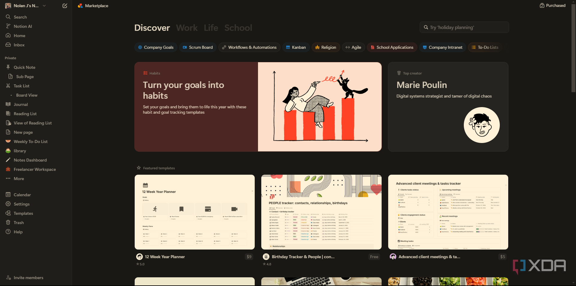Open the Task List page

pyautogui.click(x=36, y=86)
